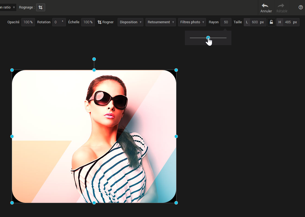Click the Rayon radius slider handle
Viewport: 305px width, 217px height.
click(x=208, y=38)
